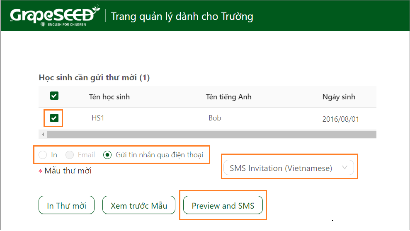Image resolution: width=410 pixels, height=231 pixels.
Task: Select the HS1 student name cell
Action: pyautogui.click(x=98, y=118)
